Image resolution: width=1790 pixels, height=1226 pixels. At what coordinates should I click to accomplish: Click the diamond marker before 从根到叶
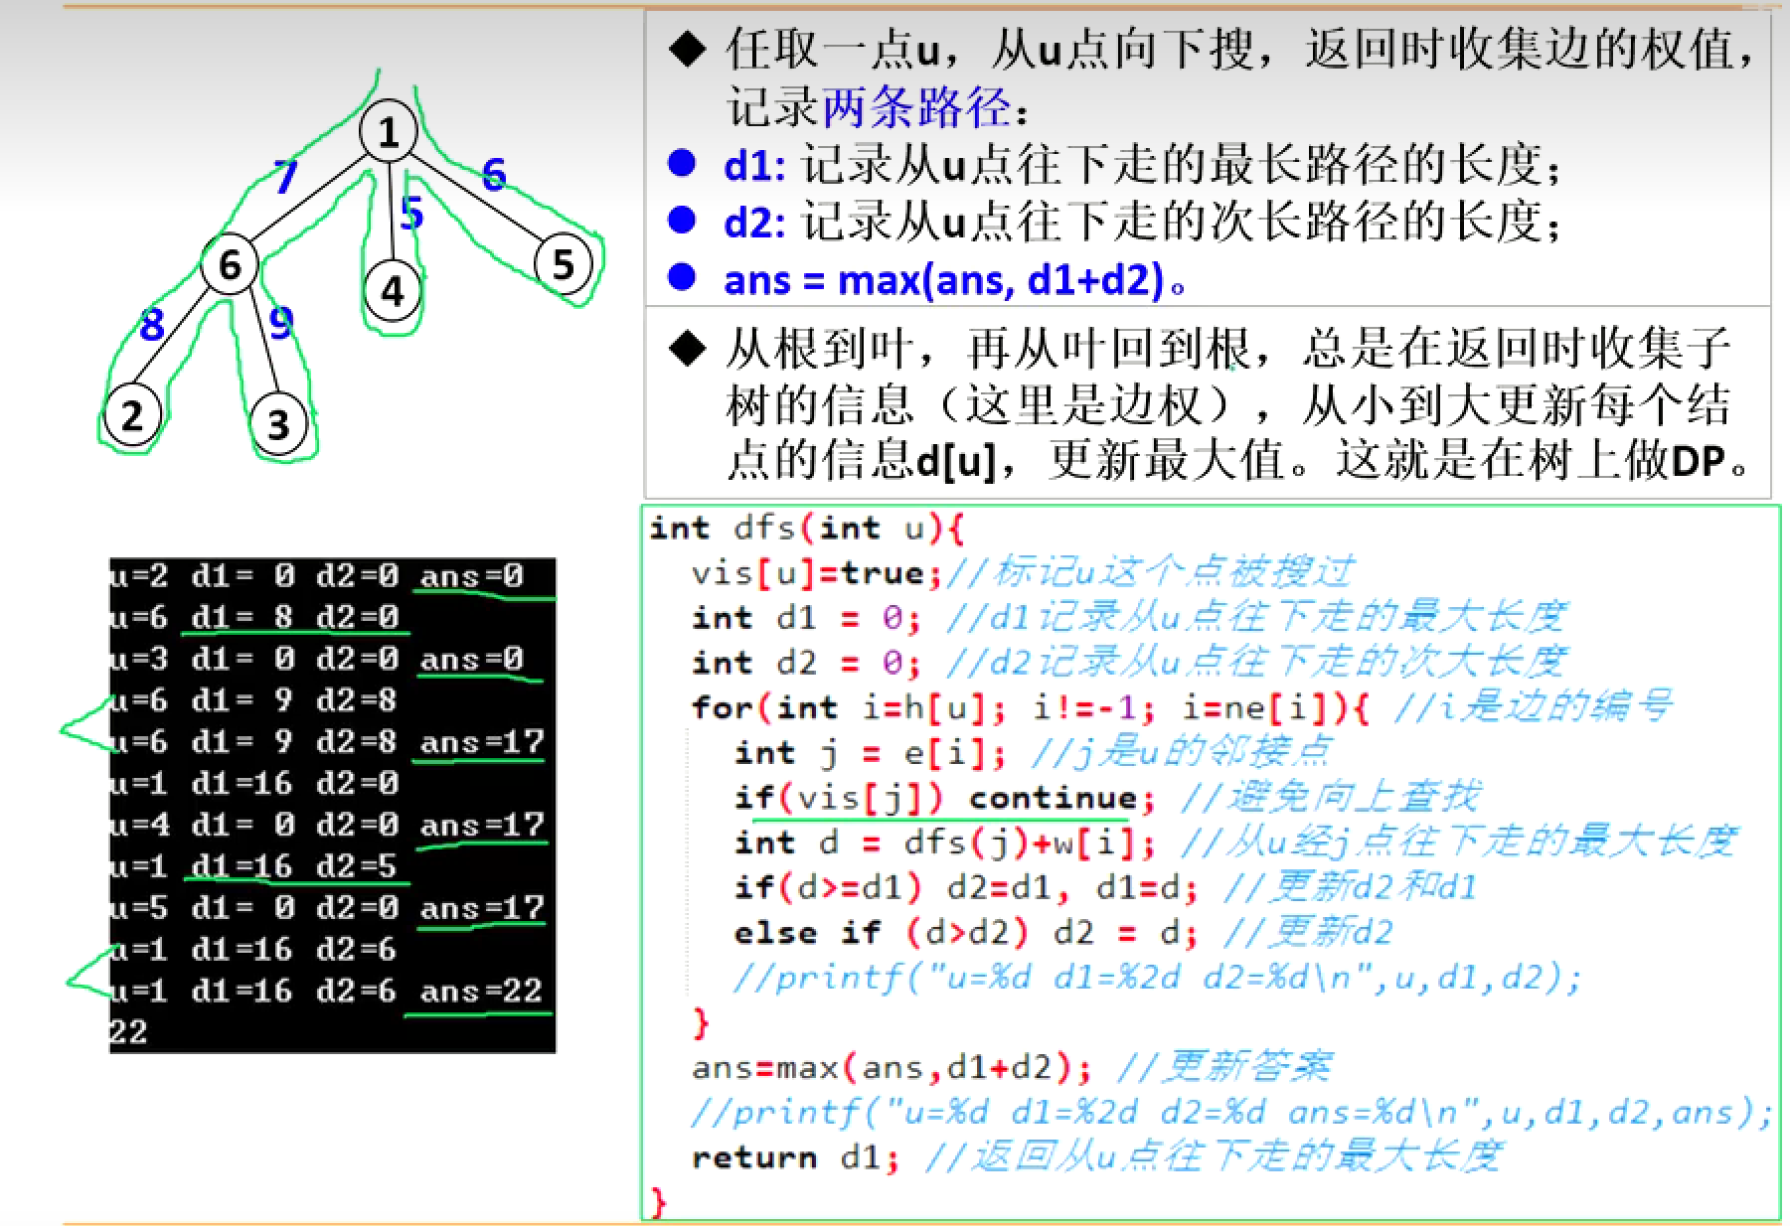tap(688, 348)
